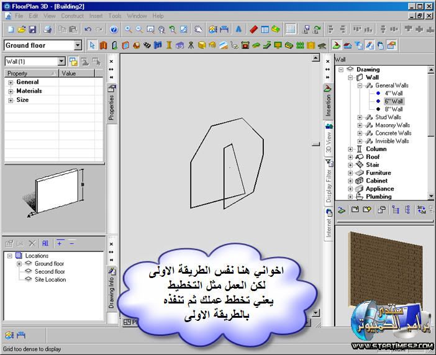Toggle the grid display button
Image resolution: width=436 pixels, height=355 pixels.
pos(291,29)
